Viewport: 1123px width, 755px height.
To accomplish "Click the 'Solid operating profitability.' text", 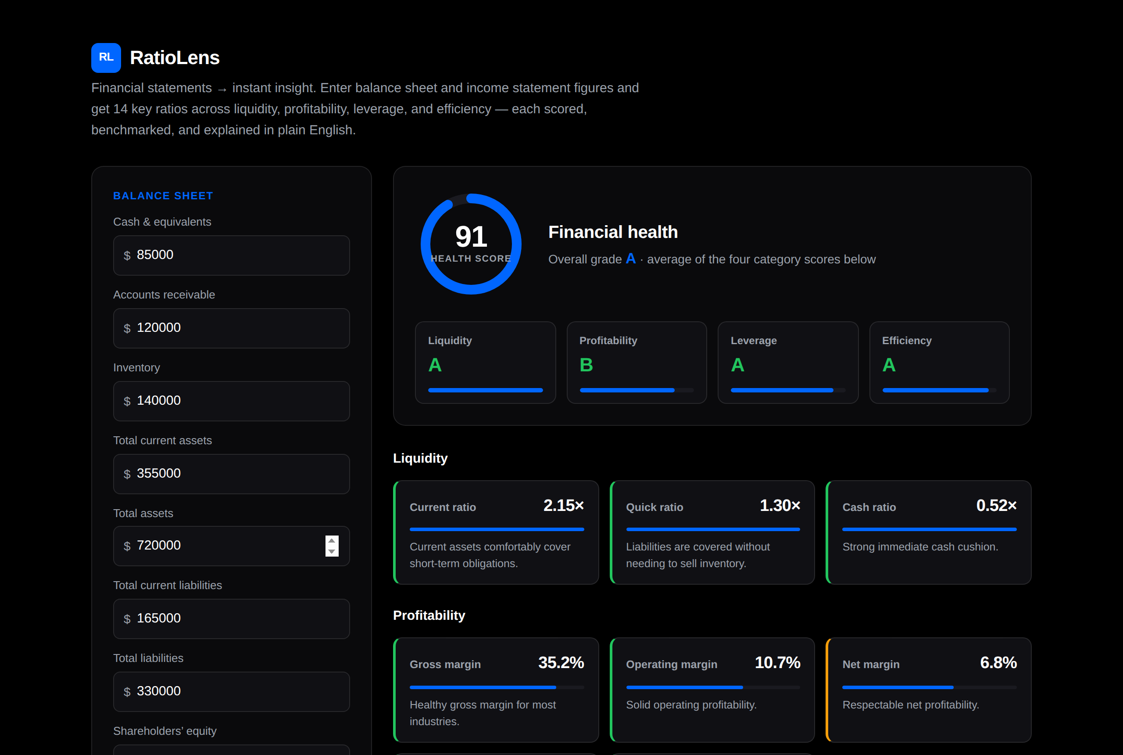I will pos(691,705).
